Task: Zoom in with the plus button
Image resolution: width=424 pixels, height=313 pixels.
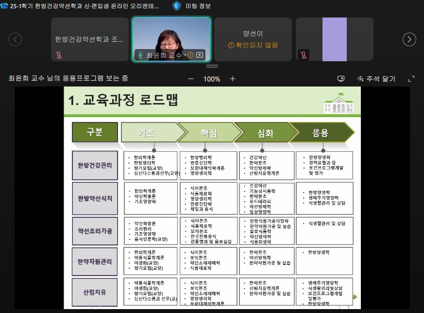Action: 232,79
